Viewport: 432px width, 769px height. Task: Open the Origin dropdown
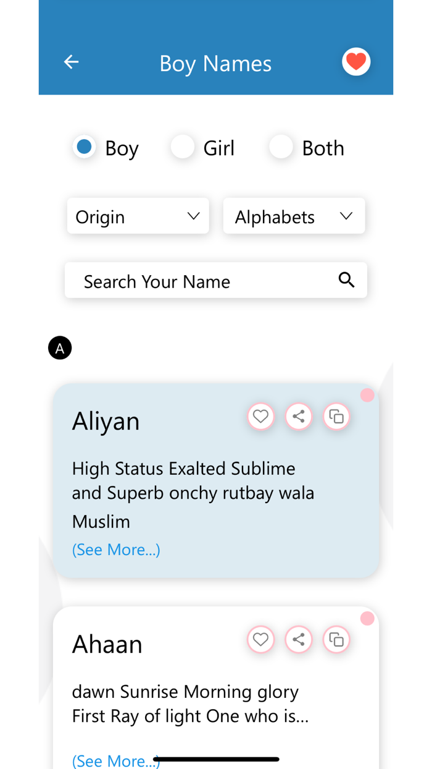click(x=138, y=216)
